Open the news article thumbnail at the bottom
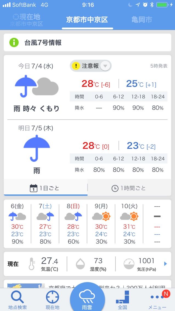The width and height of the screenshot is (175, 311). (26, 286)
